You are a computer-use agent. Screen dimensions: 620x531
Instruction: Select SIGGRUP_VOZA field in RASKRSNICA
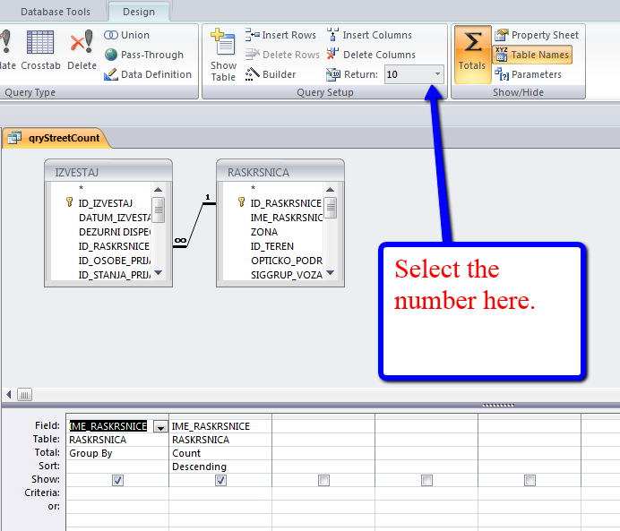point(287,275)
